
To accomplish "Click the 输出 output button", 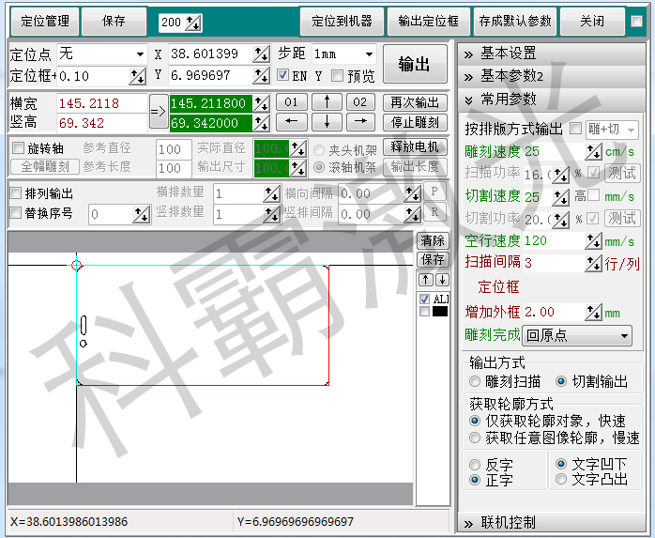I will [x=415, y=65].
